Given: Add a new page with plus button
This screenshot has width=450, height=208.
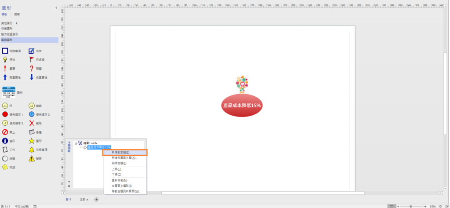Looking at the screenshot, I should [x=96, y=199].
